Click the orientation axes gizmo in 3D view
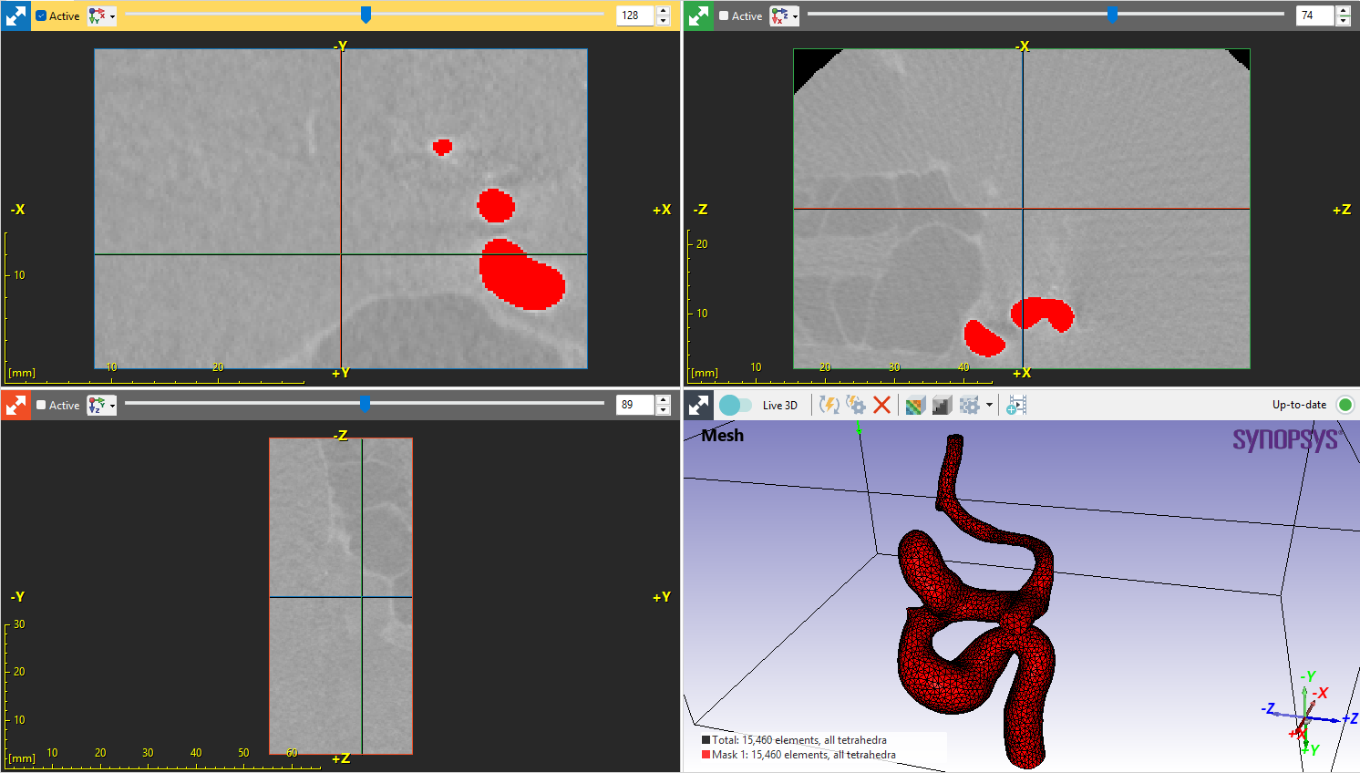Image resolution: width=1360 pixels, height=773 pixels. coord(1308,716)
